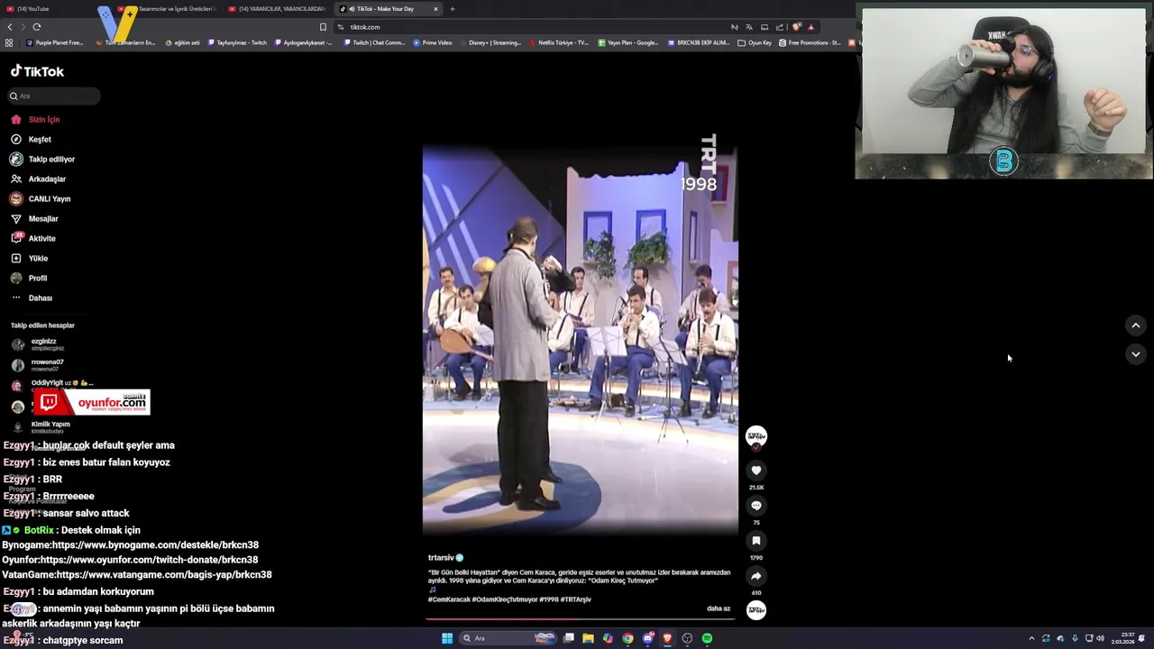Open followed account ezginizz
This screenshot has width=1154, height=649.
pyautogui.click(x=38, y=344)
